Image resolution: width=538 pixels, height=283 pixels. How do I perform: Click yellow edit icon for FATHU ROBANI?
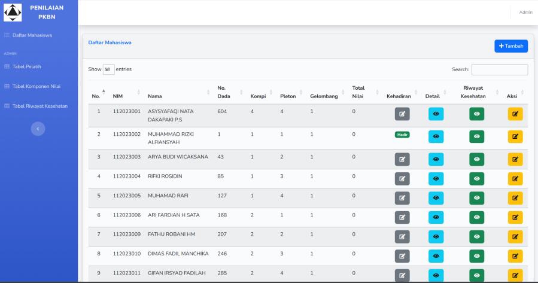point(515,237)
